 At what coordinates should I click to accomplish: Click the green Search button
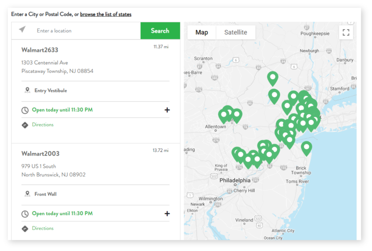[x=160, y=31]
